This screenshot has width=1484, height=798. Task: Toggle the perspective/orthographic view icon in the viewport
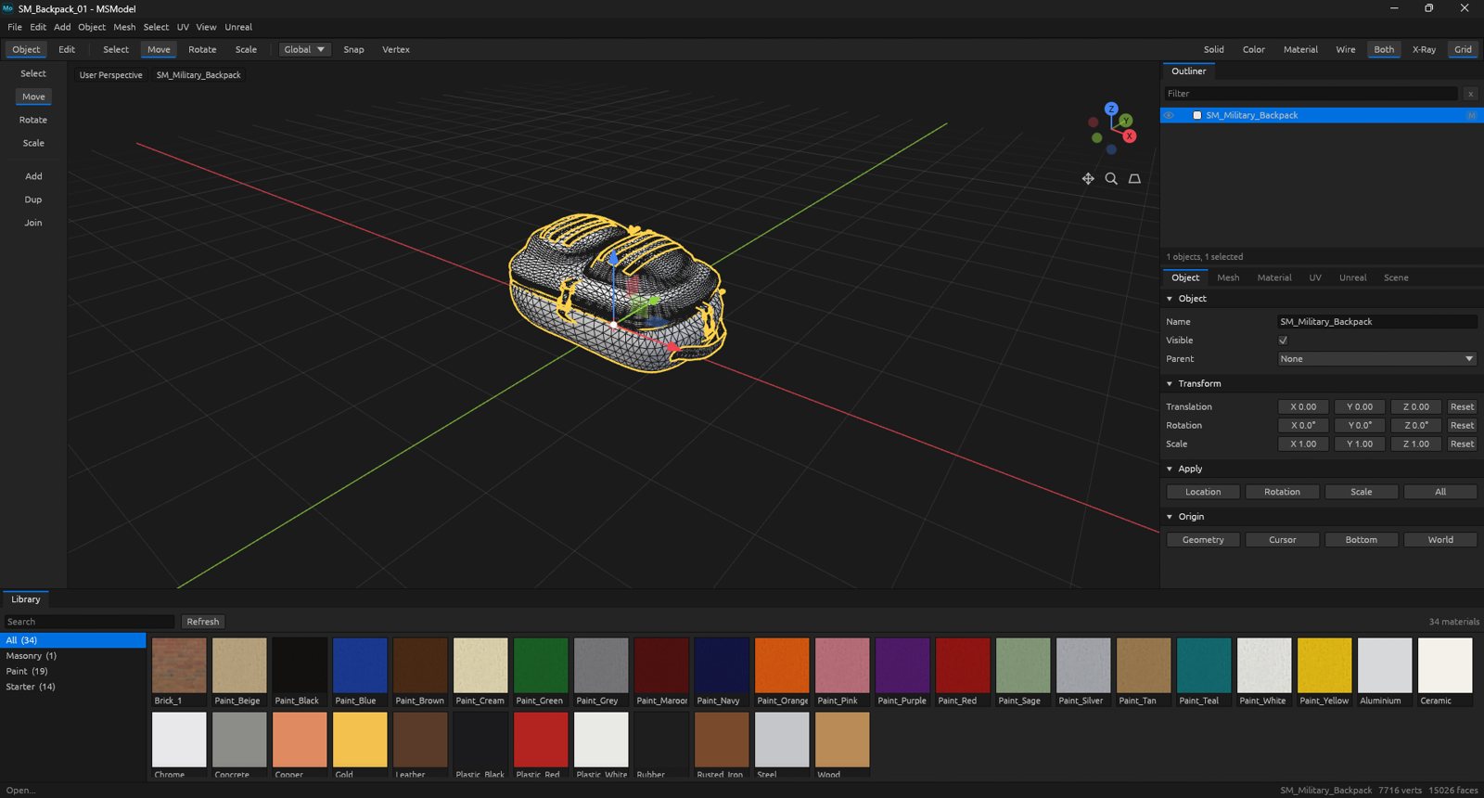pyautogui.click(x=1134, y=179)
